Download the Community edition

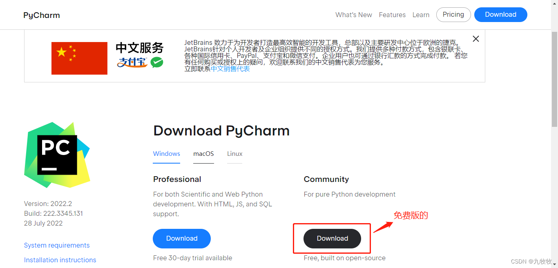(x=332, y=239)
